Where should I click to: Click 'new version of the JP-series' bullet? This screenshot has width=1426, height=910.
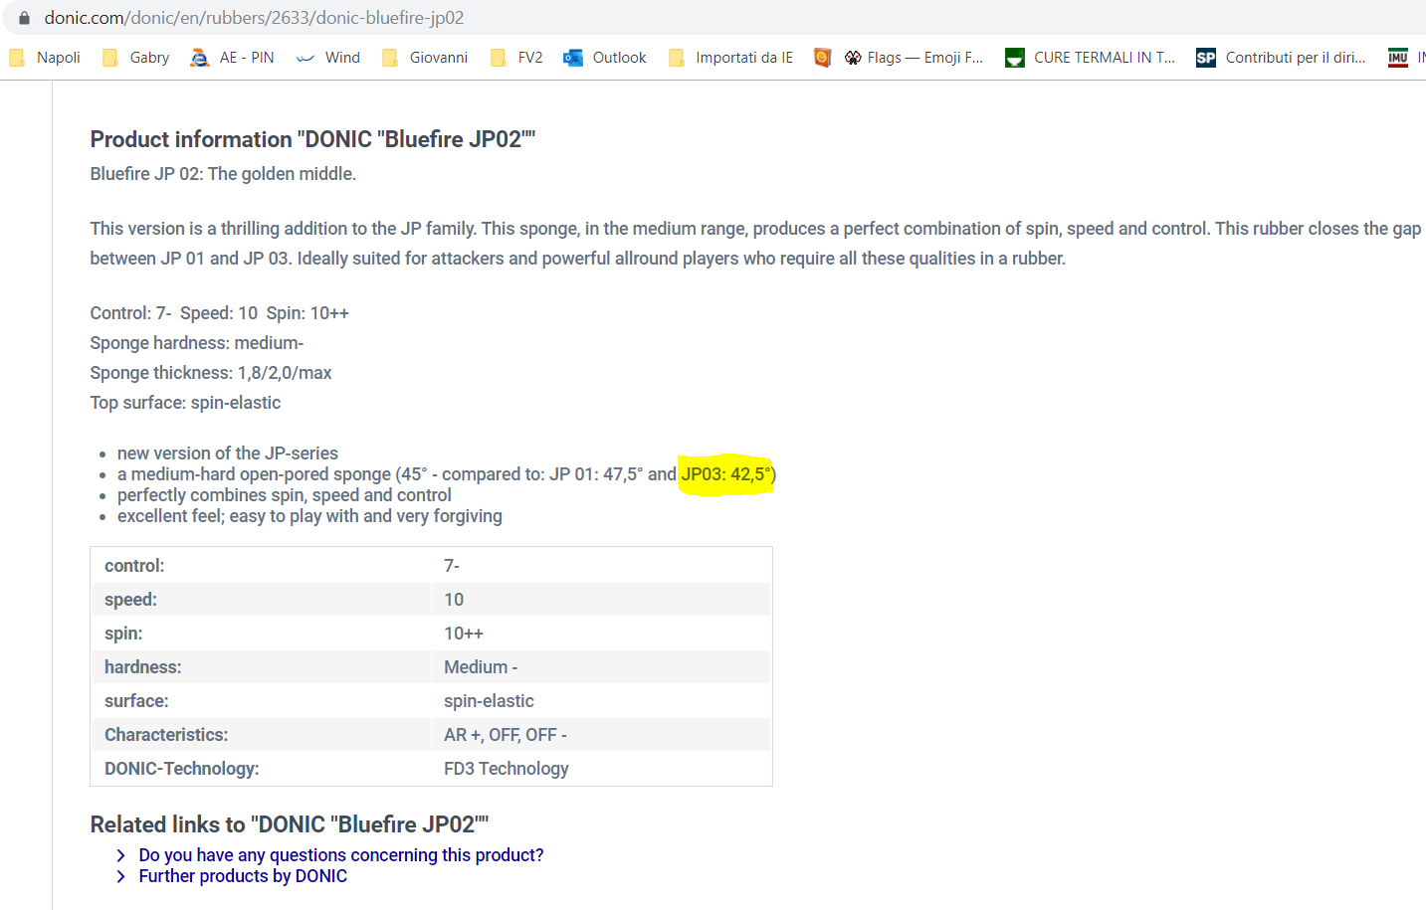[228, 454]
